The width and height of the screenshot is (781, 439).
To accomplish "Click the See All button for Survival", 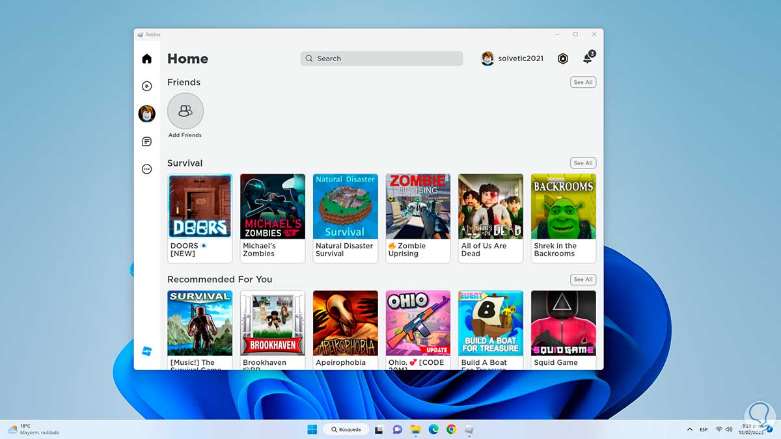I will tap(582, 163).
